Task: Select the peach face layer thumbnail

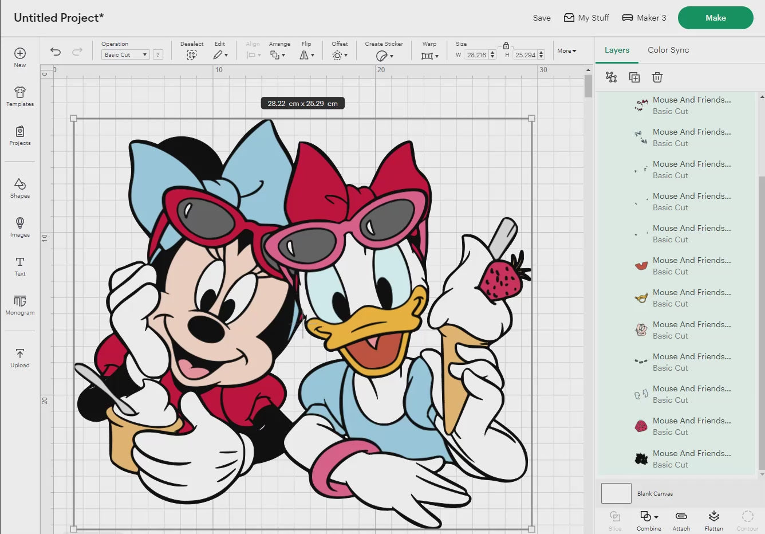Action: 641,330
